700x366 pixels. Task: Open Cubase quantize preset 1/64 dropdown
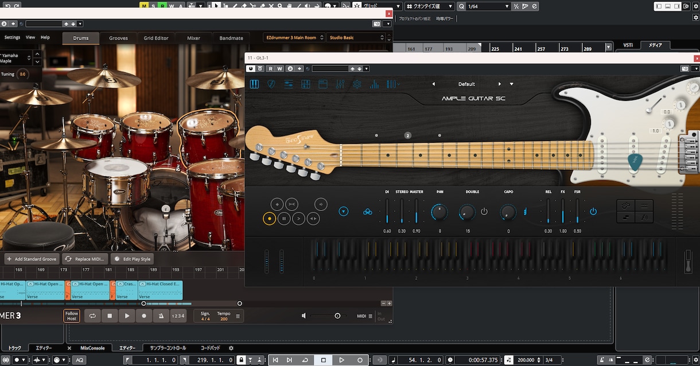[488, 6]
